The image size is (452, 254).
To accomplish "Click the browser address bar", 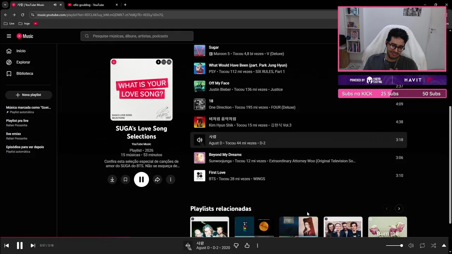I will [x=184, y=15].
